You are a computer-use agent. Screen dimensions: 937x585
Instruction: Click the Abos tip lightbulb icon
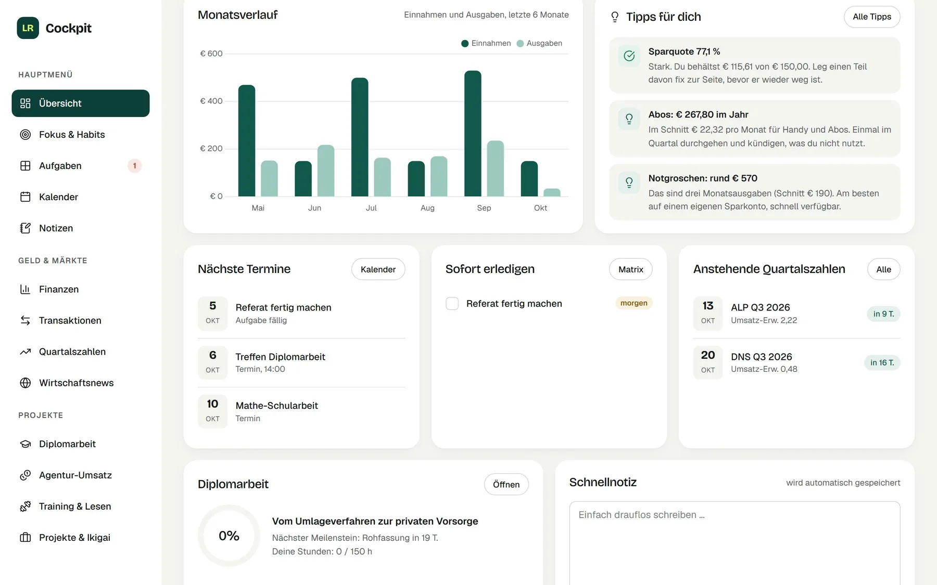pyautogui.click(x=629, y=119)
